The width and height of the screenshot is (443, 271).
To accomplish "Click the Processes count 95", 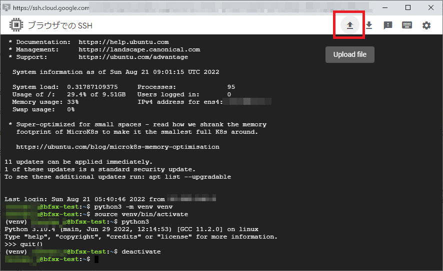I will point(231,87).
